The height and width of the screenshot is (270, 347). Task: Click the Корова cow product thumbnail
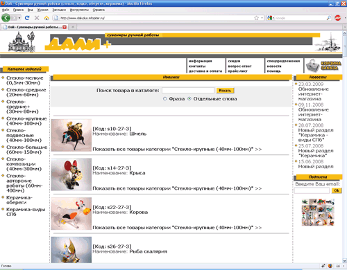71,214
